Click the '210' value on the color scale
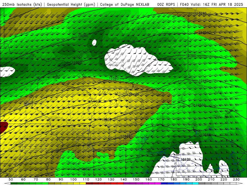Screen dimensions: 247x185 pyautogui.click(x=211, y=179)
